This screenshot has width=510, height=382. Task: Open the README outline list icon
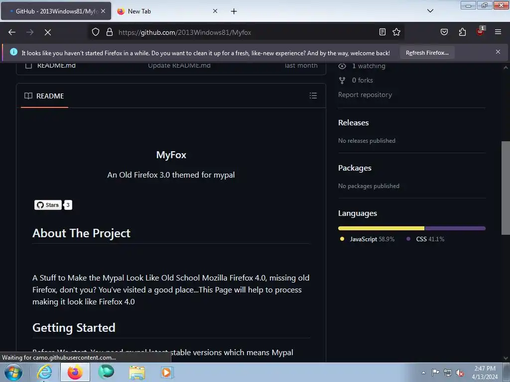[x=313, y=95]
